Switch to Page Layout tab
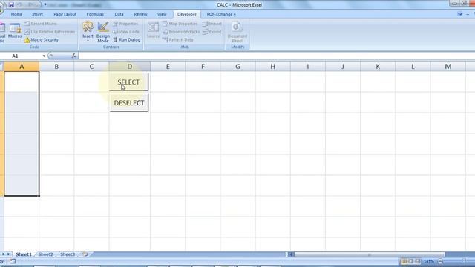Image resolution: width=475 pixels, height=267 pixels. click(65, 14)
